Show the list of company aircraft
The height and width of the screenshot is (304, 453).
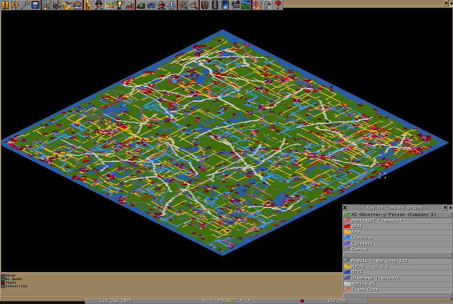click(171, 5)
